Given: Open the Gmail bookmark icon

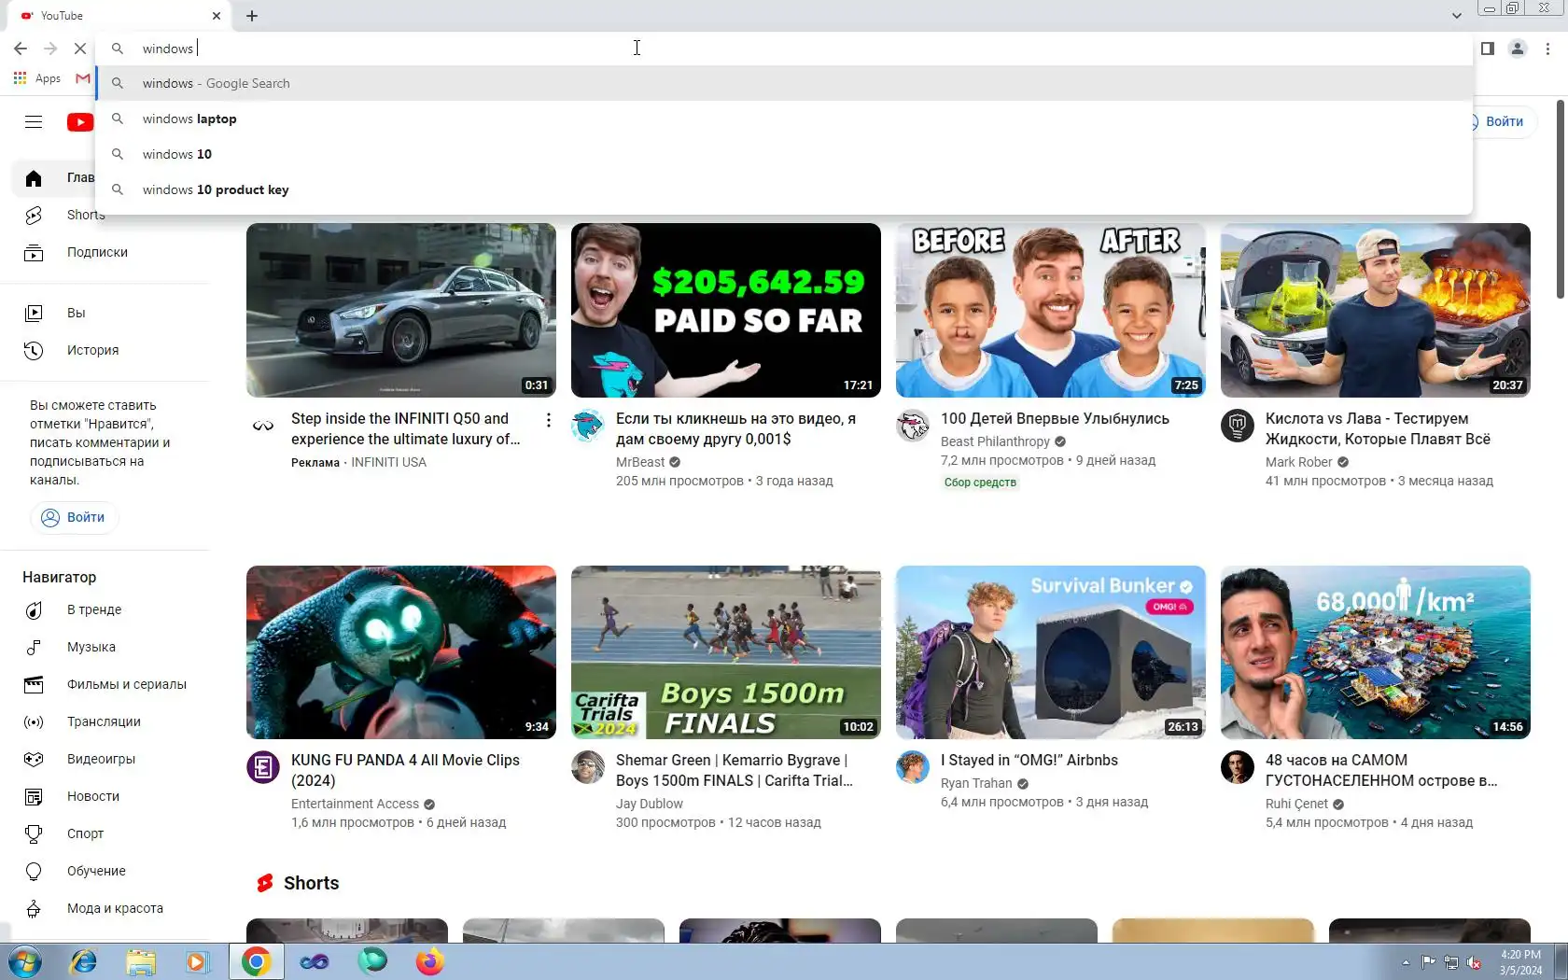Looking at the screenshot, I should (83, 78).
